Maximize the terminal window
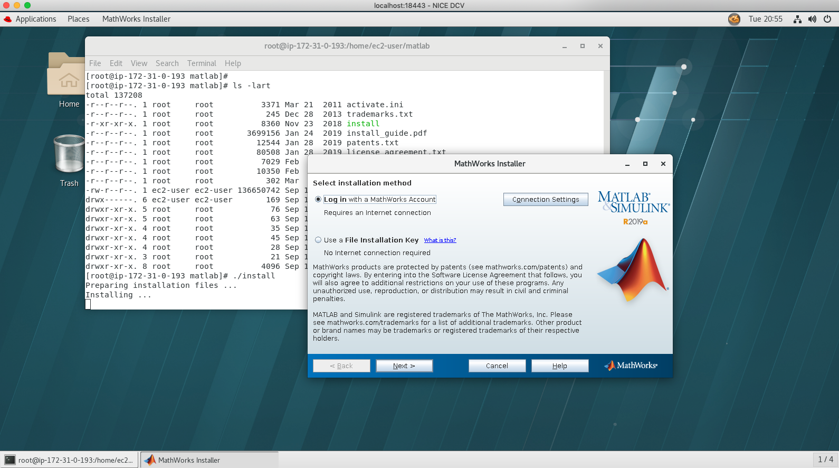Viewport: 839px width, 468px height. click(583, 46)
